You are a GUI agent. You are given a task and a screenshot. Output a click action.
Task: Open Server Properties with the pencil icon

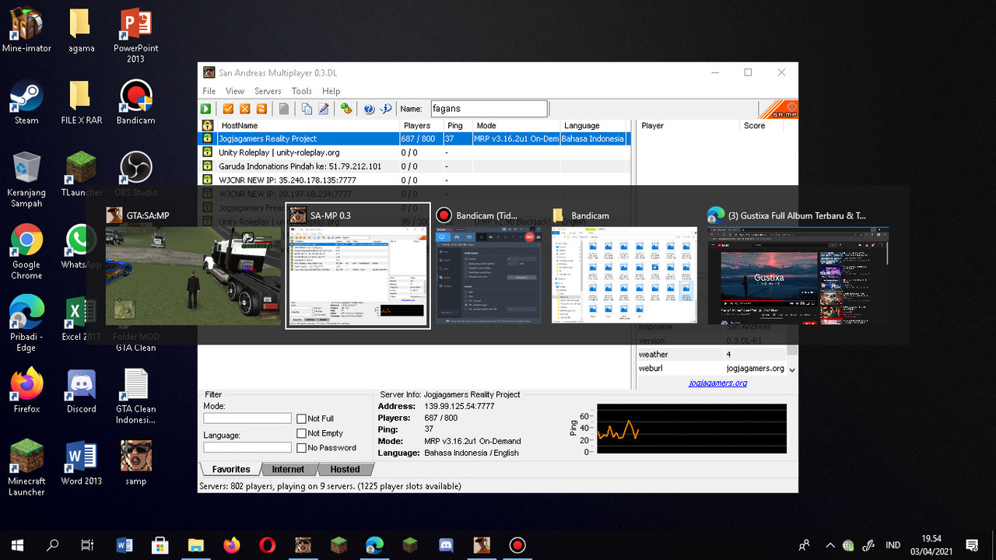click(x=323, y=110)
